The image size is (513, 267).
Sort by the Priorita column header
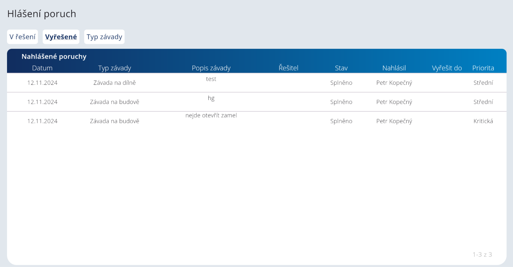point(483,68)
